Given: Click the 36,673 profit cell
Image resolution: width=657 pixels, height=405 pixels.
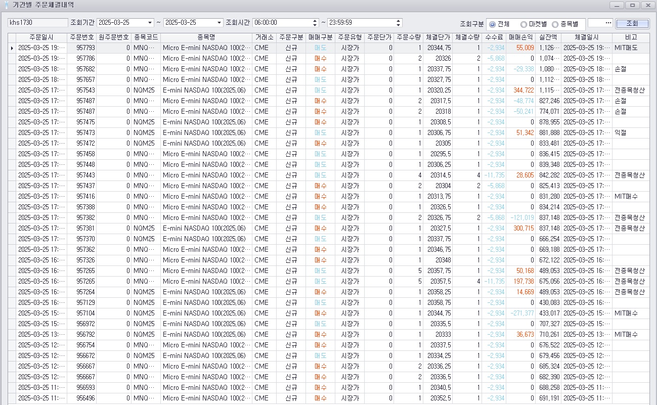Looking at the screenshot, I should [520, 335].
